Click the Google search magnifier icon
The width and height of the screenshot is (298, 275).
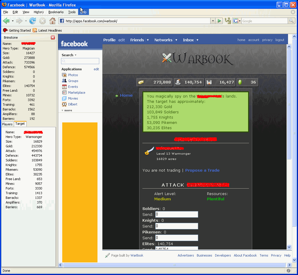(x=291, y=21)
